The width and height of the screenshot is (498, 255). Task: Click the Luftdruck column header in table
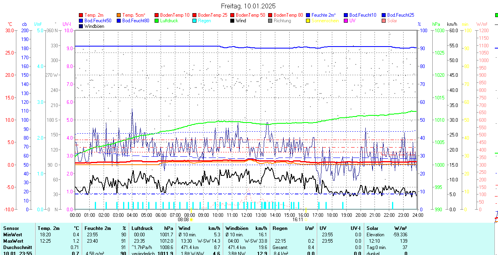[x=142, y=228]
